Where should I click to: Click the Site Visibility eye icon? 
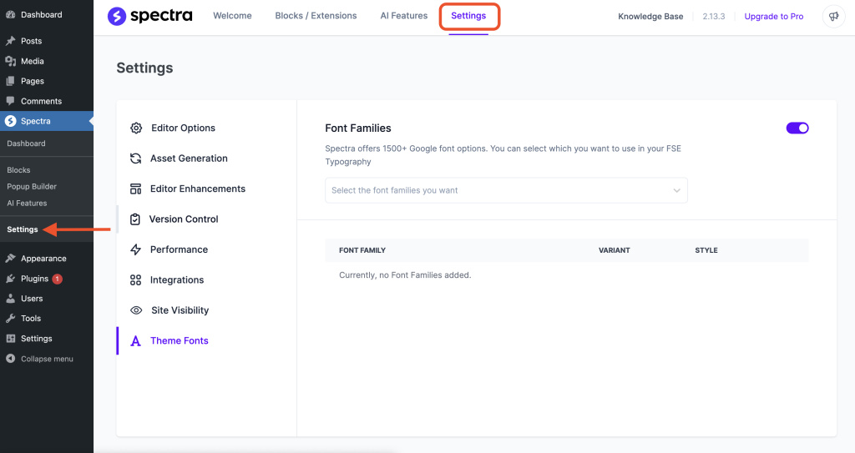136,310
